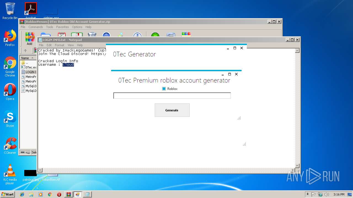The image size is (353, 198).
Task: Click the Add button in WinRAR toolbar
Action: tap(29, 39)
